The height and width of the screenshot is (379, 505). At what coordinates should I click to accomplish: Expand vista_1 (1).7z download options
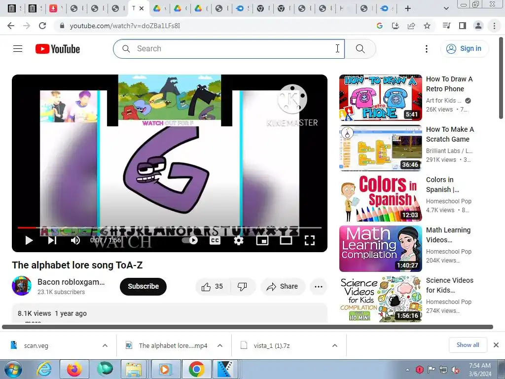coord(335,345)
